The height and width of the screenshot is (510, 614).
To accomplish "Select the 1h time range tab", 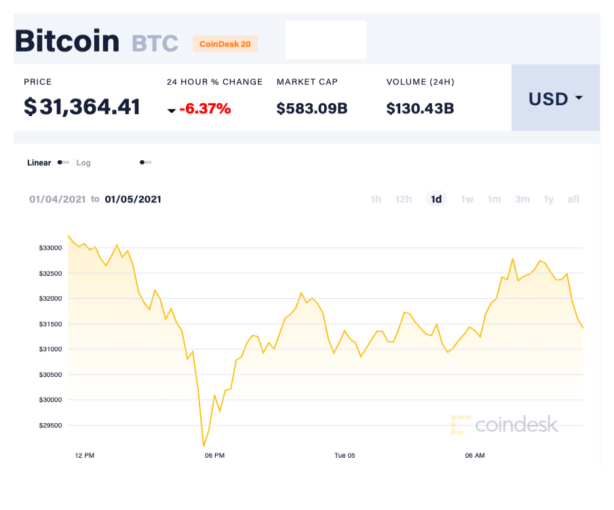I will (x=376, y=199).
